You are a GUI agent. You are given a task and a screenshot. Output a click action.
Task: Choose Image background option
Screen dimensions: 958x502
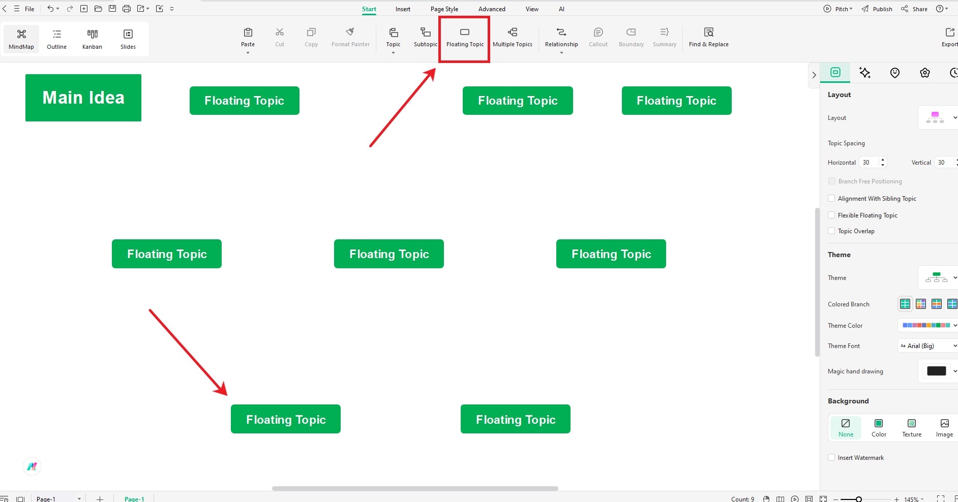944,428
